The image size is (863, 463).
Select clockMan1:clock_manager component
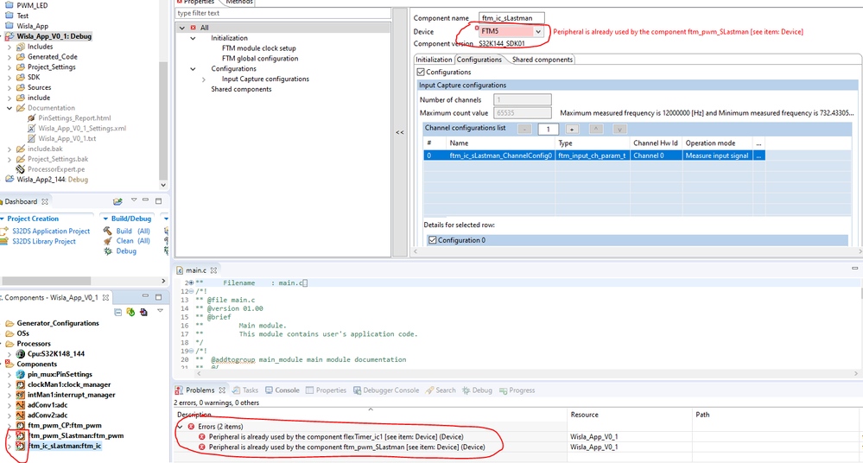tap(69, 384)
